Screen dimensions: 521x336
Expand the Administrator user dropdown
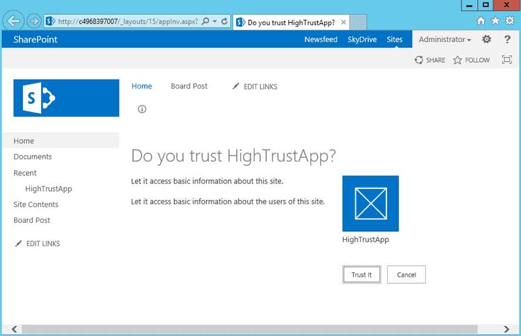coord(445,39)
